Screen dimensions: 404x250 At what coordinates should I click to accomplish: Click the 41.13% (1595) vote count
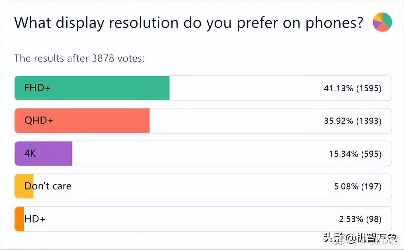352,88
